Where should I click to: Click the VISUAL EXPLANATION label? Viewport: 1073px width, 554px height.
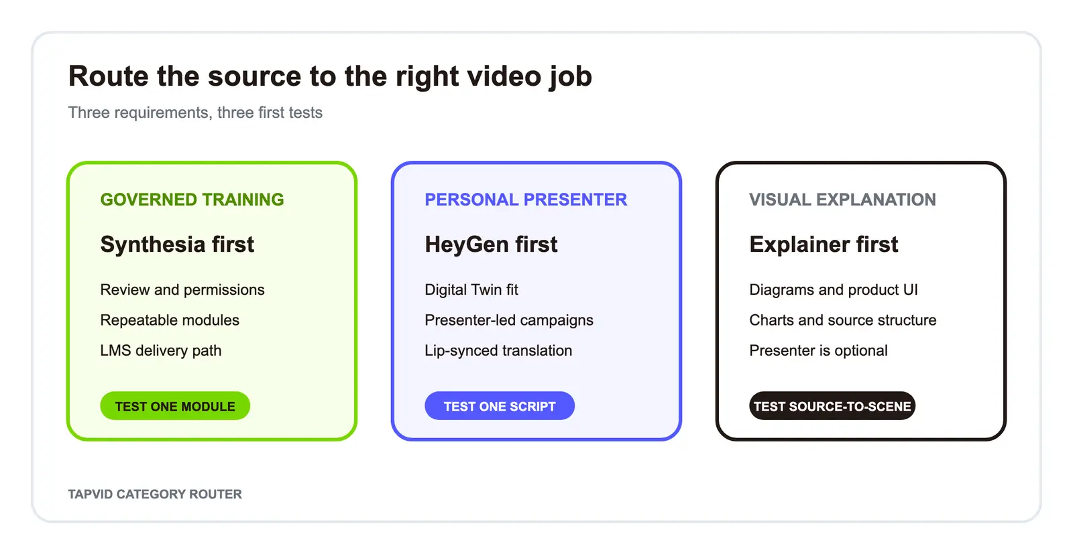[x=842, y=200]
